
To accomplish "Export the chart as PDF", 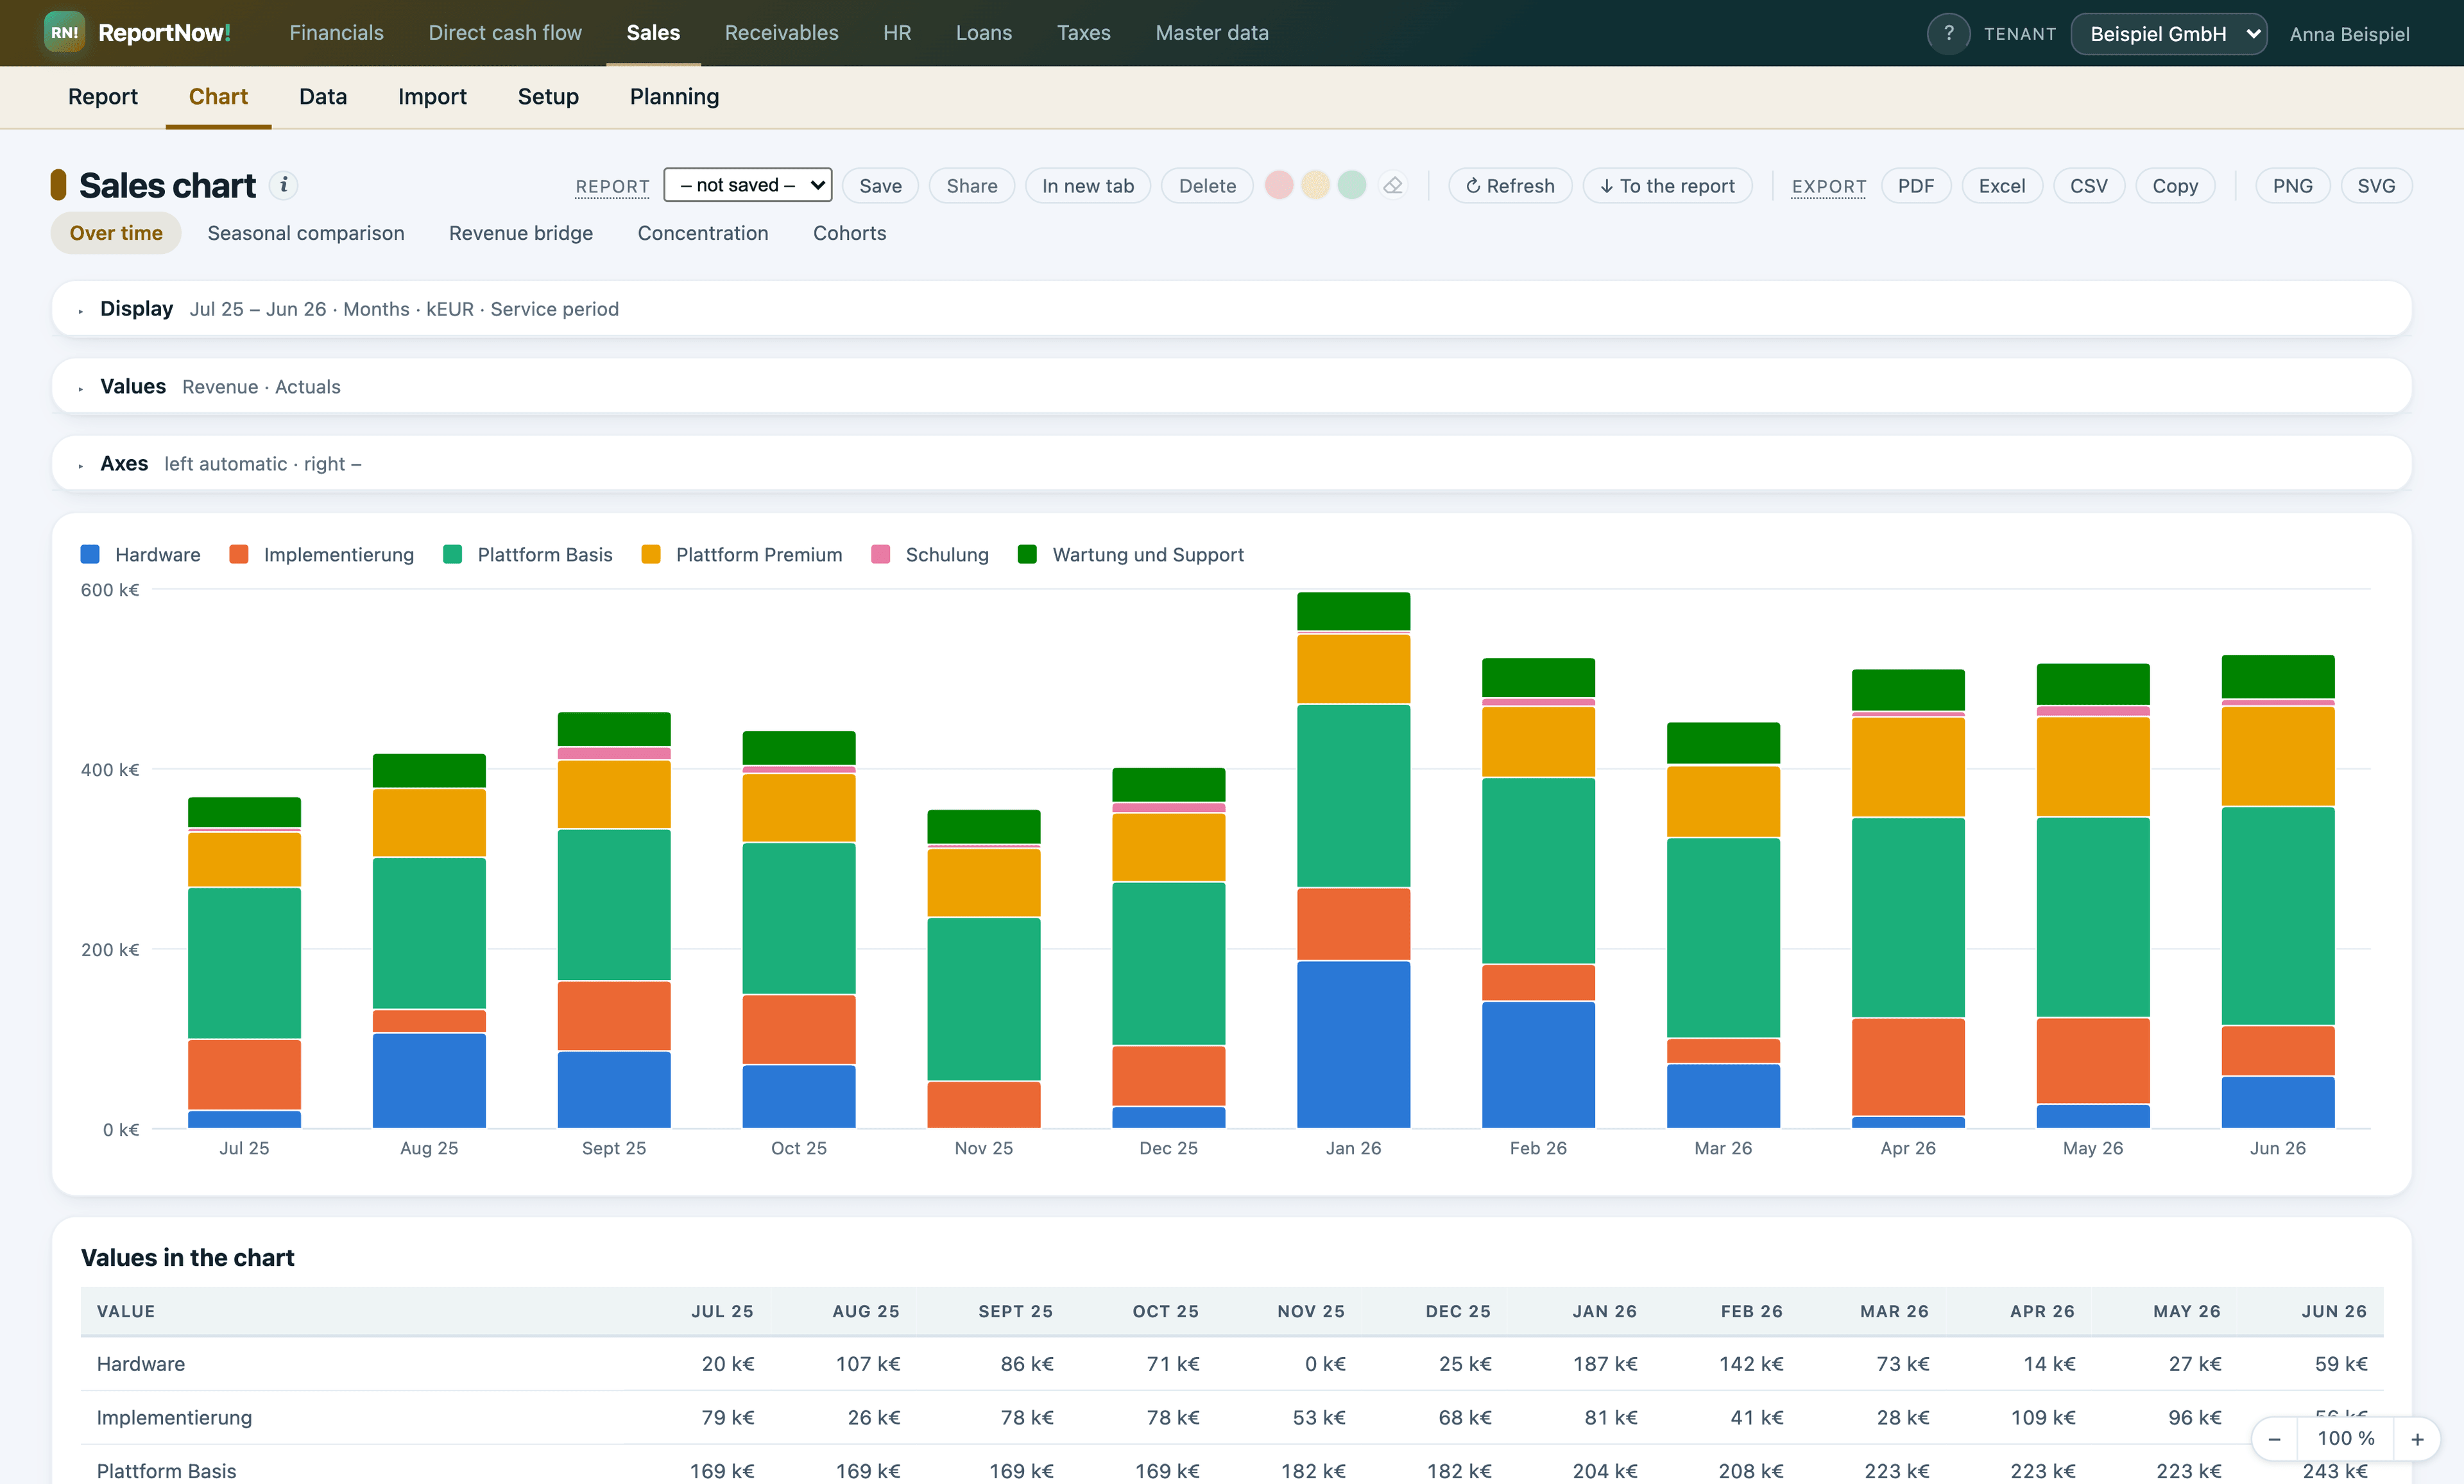I will (1915, 186).
